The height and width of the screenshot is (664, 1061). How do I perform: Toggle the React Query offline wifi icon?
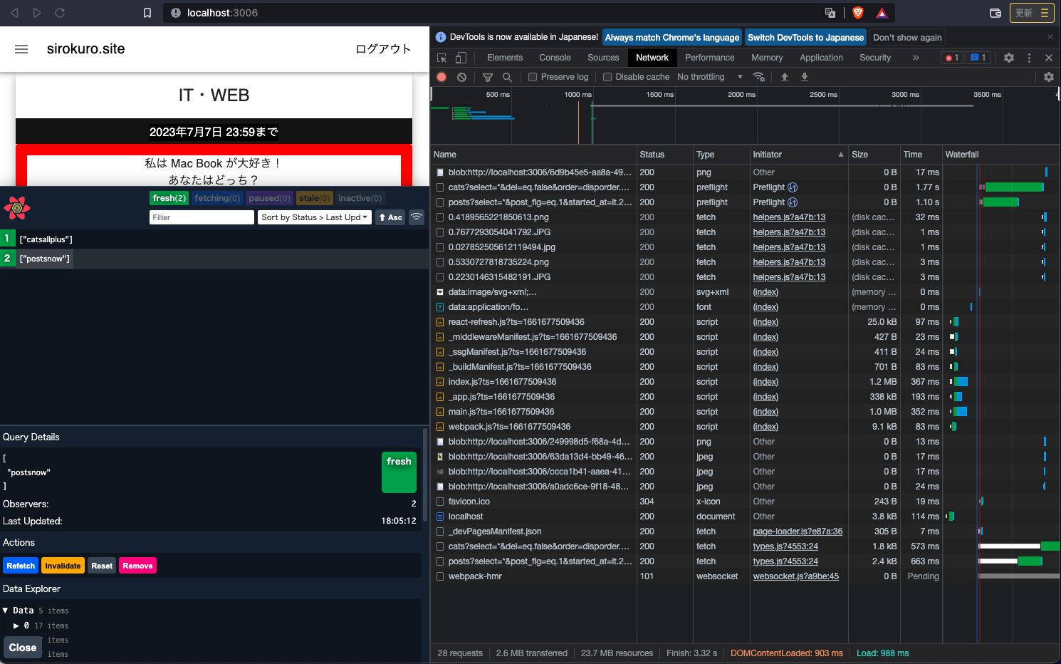tap(417, 217)
